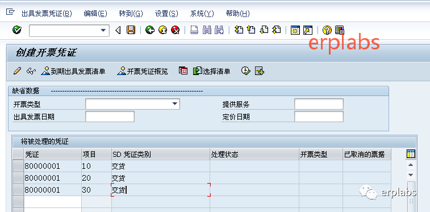Screen dimensions: 430x212
Task: Jump to last page icon
Action: pos(277,30)
